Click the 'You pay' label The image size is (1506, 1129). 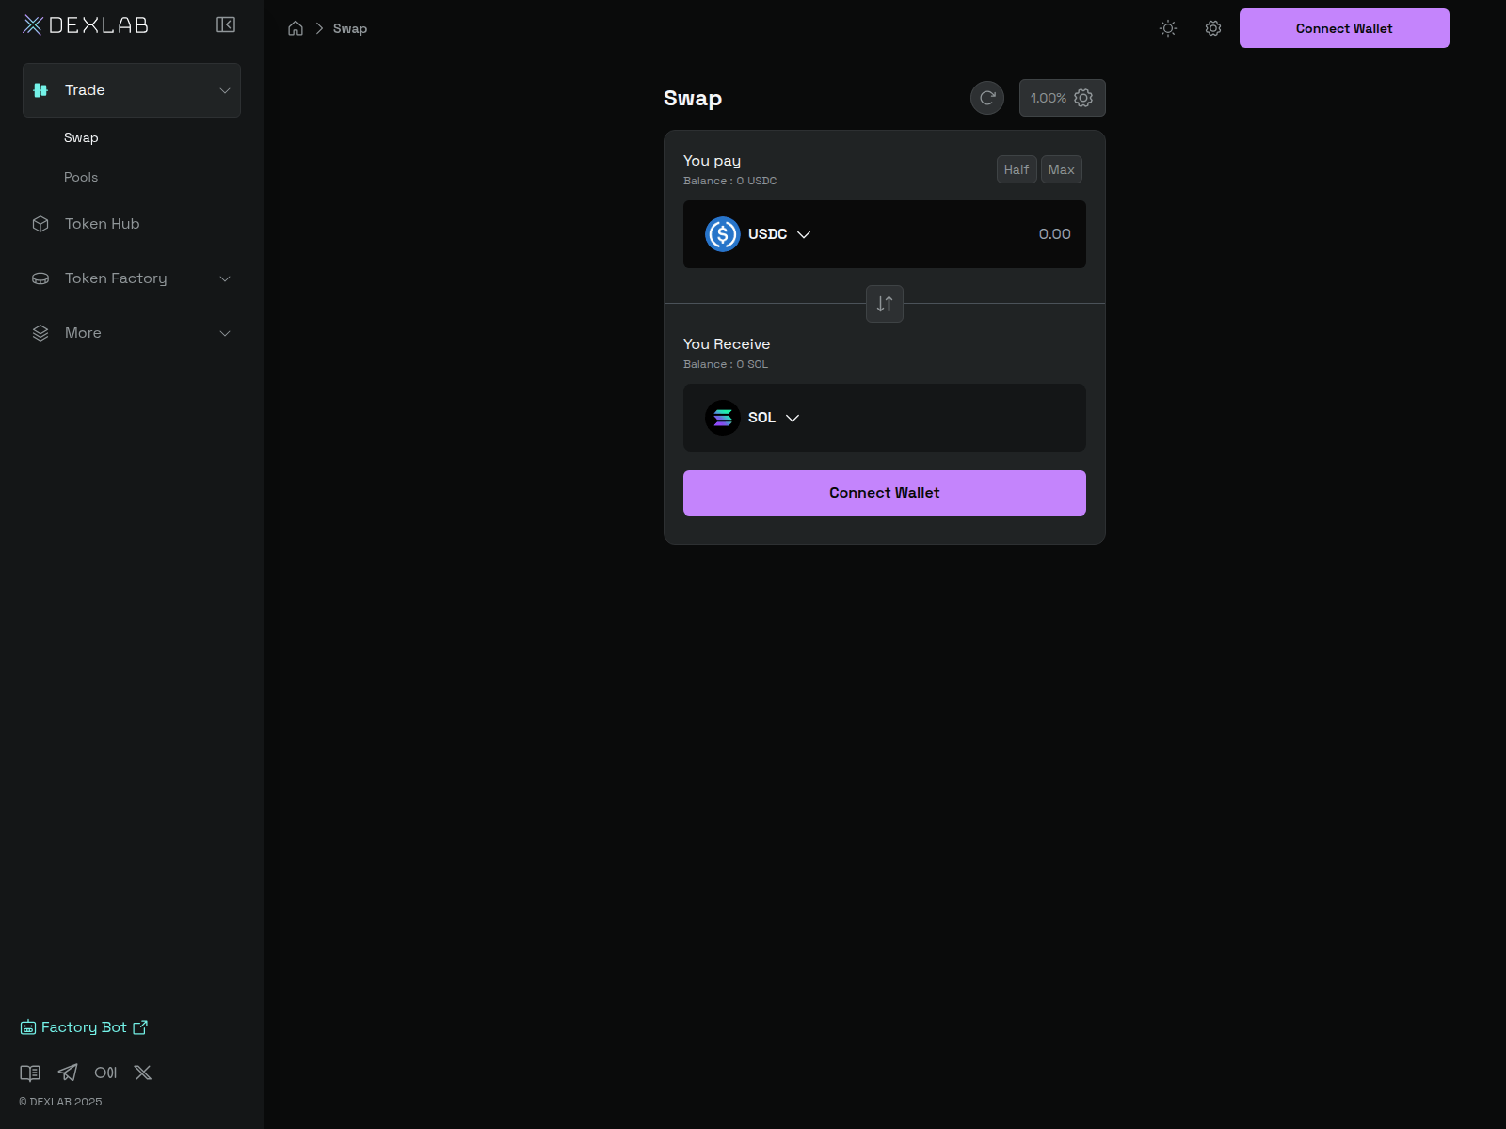(x=712, y=161)
